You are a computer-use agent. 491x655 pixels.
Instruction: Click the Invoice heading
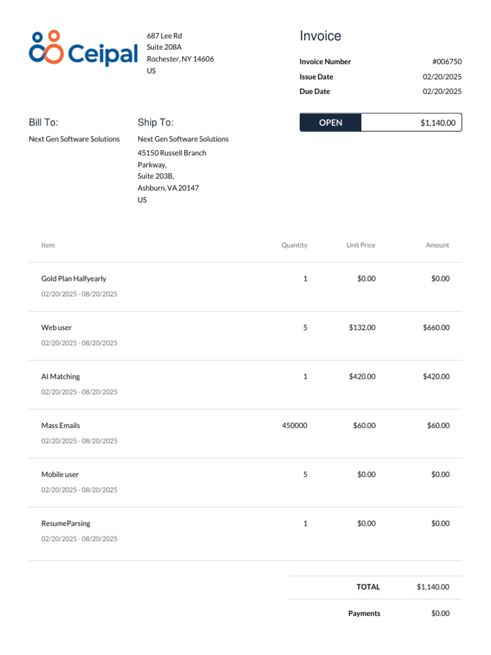coord(320,36)
